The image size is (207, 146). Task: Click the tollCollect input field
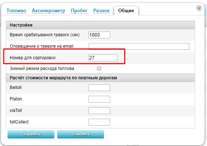pyautogui.click(x=99, y=122)
